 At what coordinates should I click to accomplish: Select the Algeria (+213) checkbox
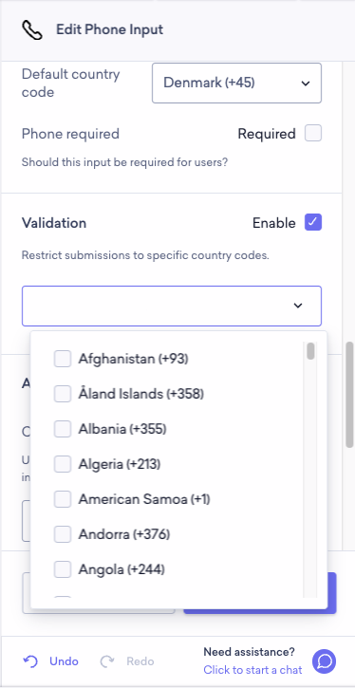click(x=63, y=464)
